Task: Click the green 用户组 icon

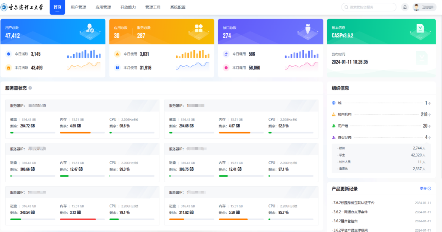Action: click(334, 126)
